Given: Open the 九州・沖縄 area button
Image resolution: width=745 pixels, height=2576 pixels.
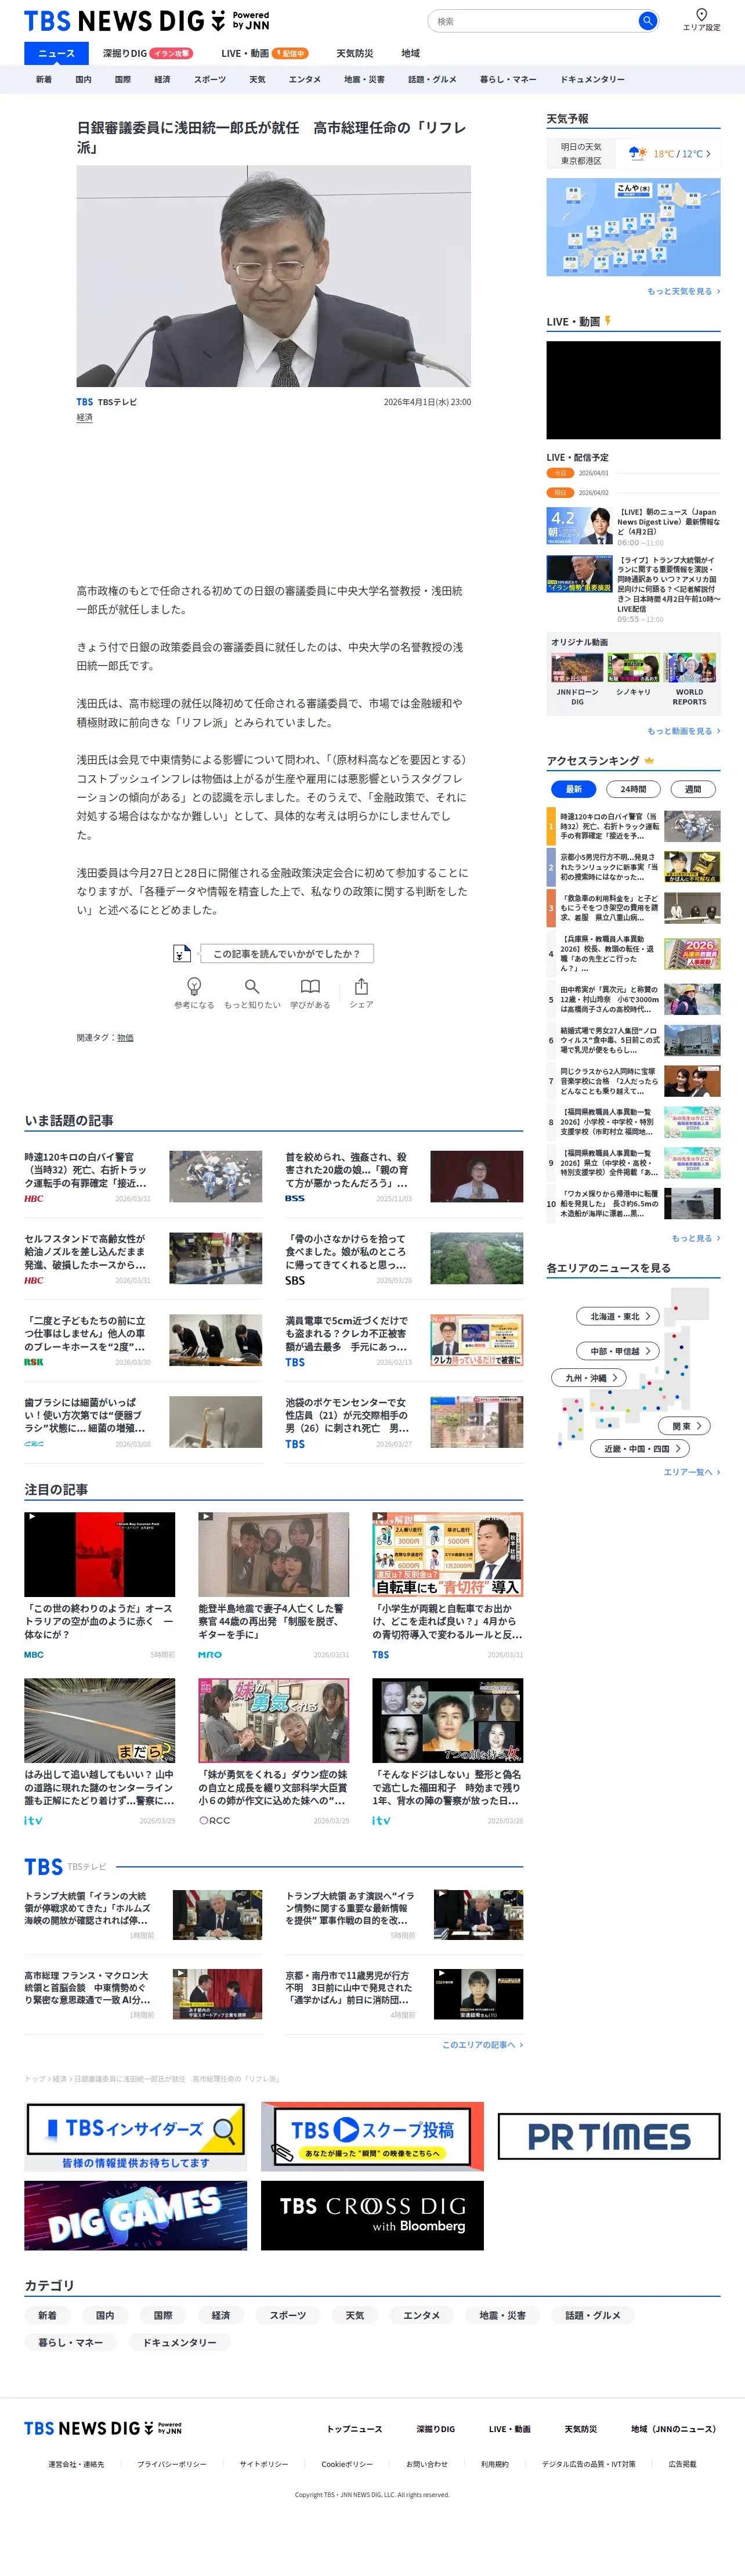Looking at the screenshot, I should tap(589, 1377).
